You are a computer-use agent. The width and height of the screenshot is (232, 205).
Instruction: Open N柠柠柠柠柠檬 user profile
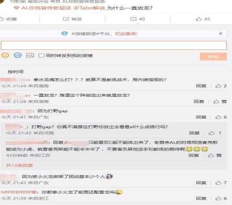pos(19,192)
